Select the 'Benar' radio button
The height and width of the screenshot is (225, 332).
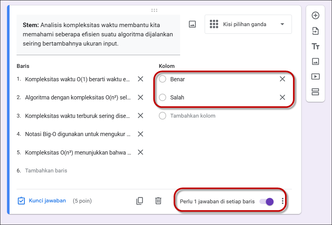[x=162, y=79]
